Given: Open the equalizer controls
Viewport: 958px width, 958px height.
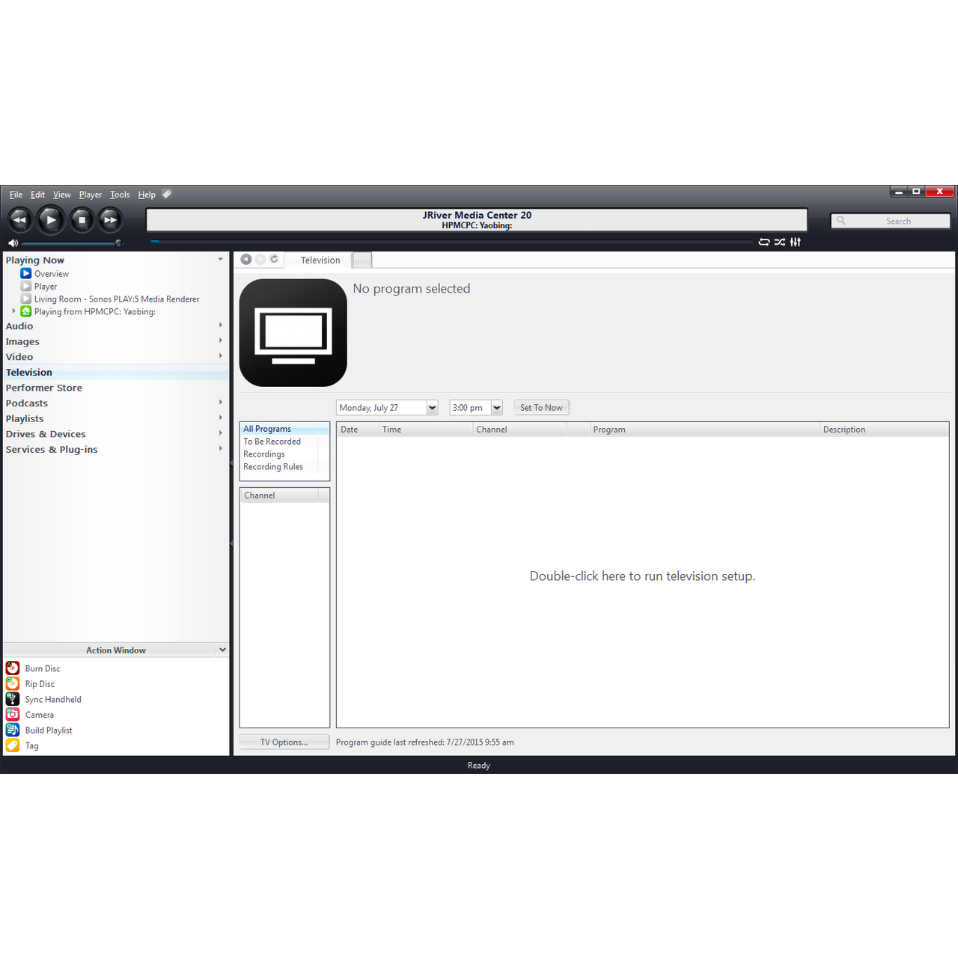Looking at the screenshot, I should [796, 242].
